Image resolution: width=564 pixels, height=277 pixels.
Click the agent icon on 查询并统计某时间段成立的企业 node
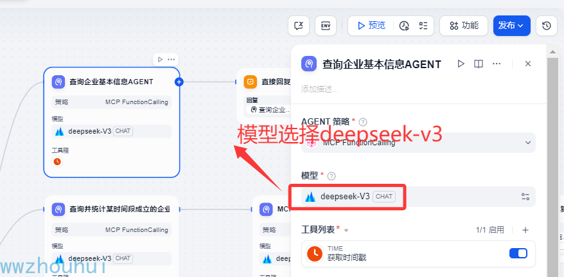coord(58,209)
